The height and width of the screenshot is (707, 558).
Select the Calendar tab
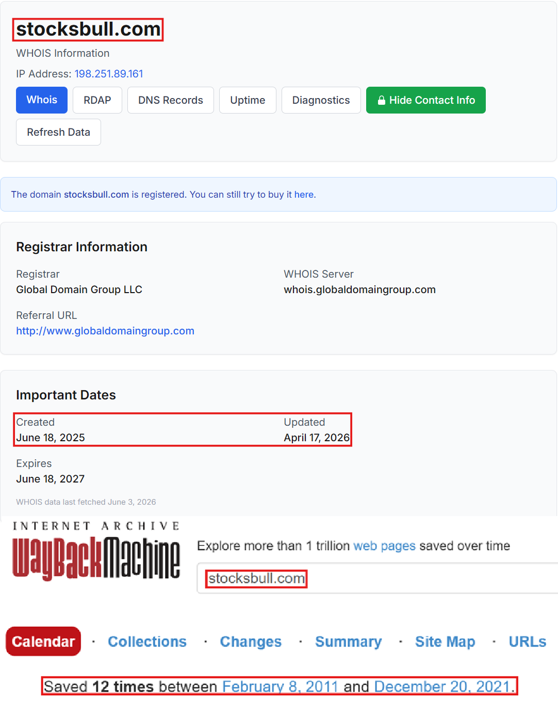click(43, 641)
